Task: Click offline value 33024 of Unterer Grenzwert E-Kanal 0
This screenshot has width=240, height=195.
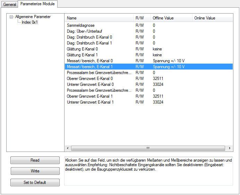Action: click(x=158, y=84)
